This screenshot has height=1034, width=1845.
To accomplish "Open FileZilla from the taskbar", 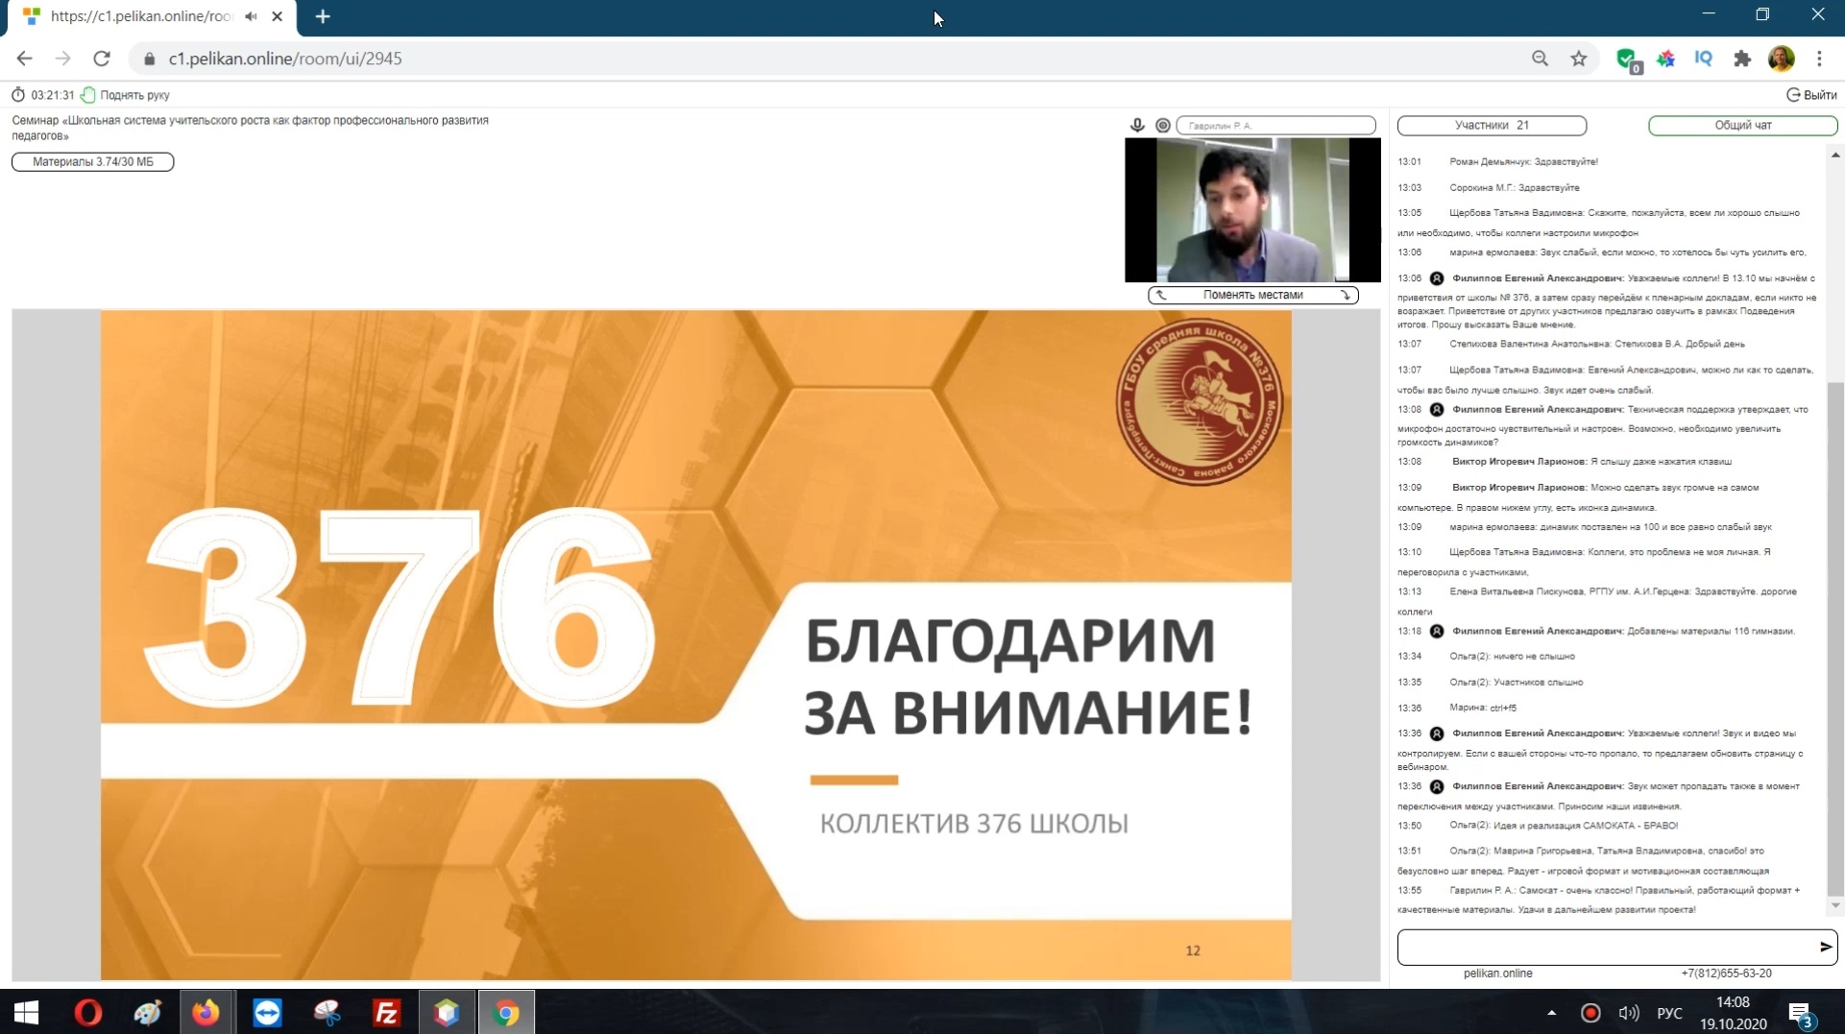I will [386, 1012].
